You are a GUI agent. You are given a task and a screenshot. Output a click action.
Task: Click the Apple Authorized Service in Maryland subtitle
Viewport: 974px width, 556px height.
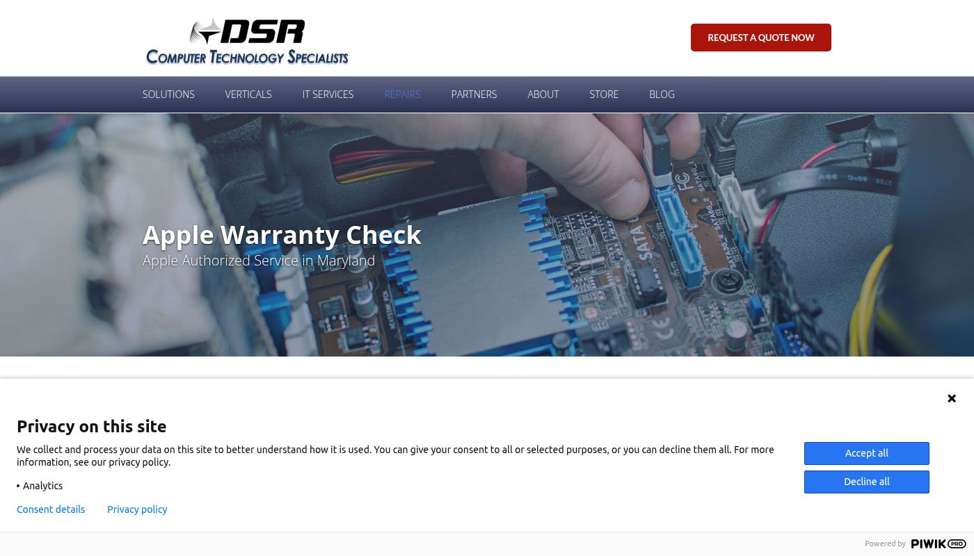click(x=259, y=261)
